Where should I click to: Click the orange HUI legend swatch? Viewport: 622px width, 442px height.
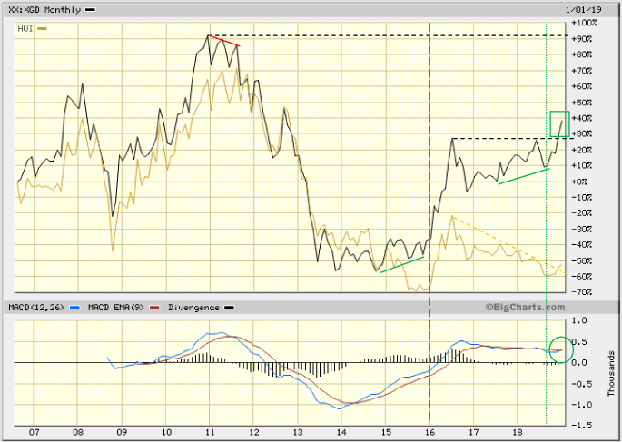42,29
